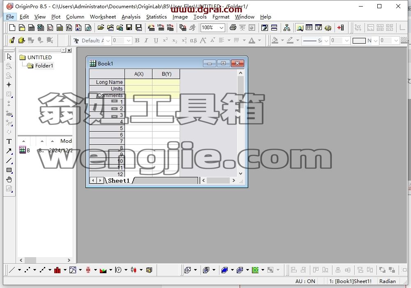Open the Worksheet menu
Viewport: 411px width, 288px height.
click(x=103, y=17)
